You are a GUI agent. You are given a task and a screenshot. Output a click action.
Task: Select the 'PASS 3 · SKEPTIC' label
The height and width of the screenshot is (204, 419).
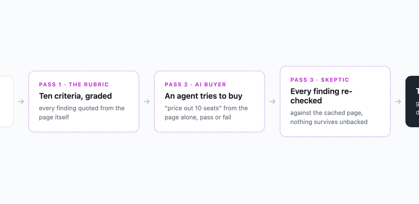[320, 80]
